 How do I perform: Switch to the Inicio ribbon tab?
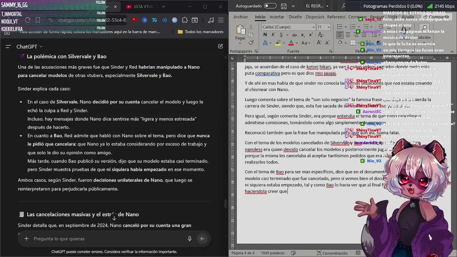pyautogui.click(x=260, y=17)
